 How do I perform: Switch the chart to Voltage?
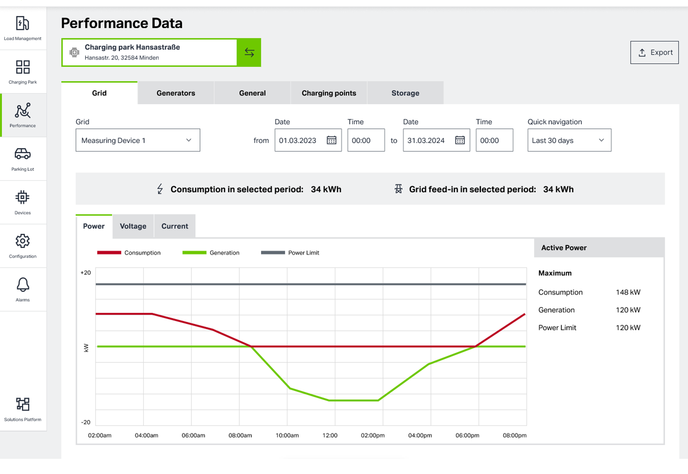[x=133, y=226]
